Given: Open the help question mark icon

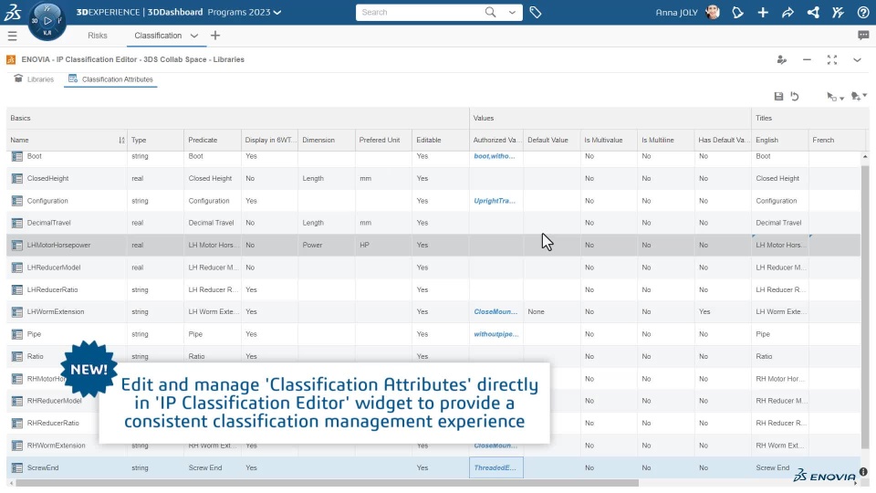Looking at the screenshot, I should click(x=863, y=12).
